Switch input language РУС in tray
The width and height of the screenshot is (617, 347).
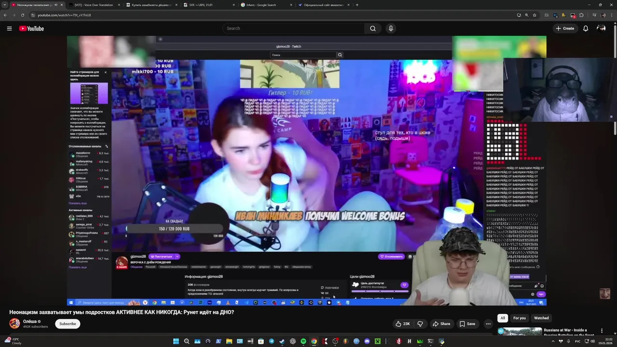pos(578,341)
